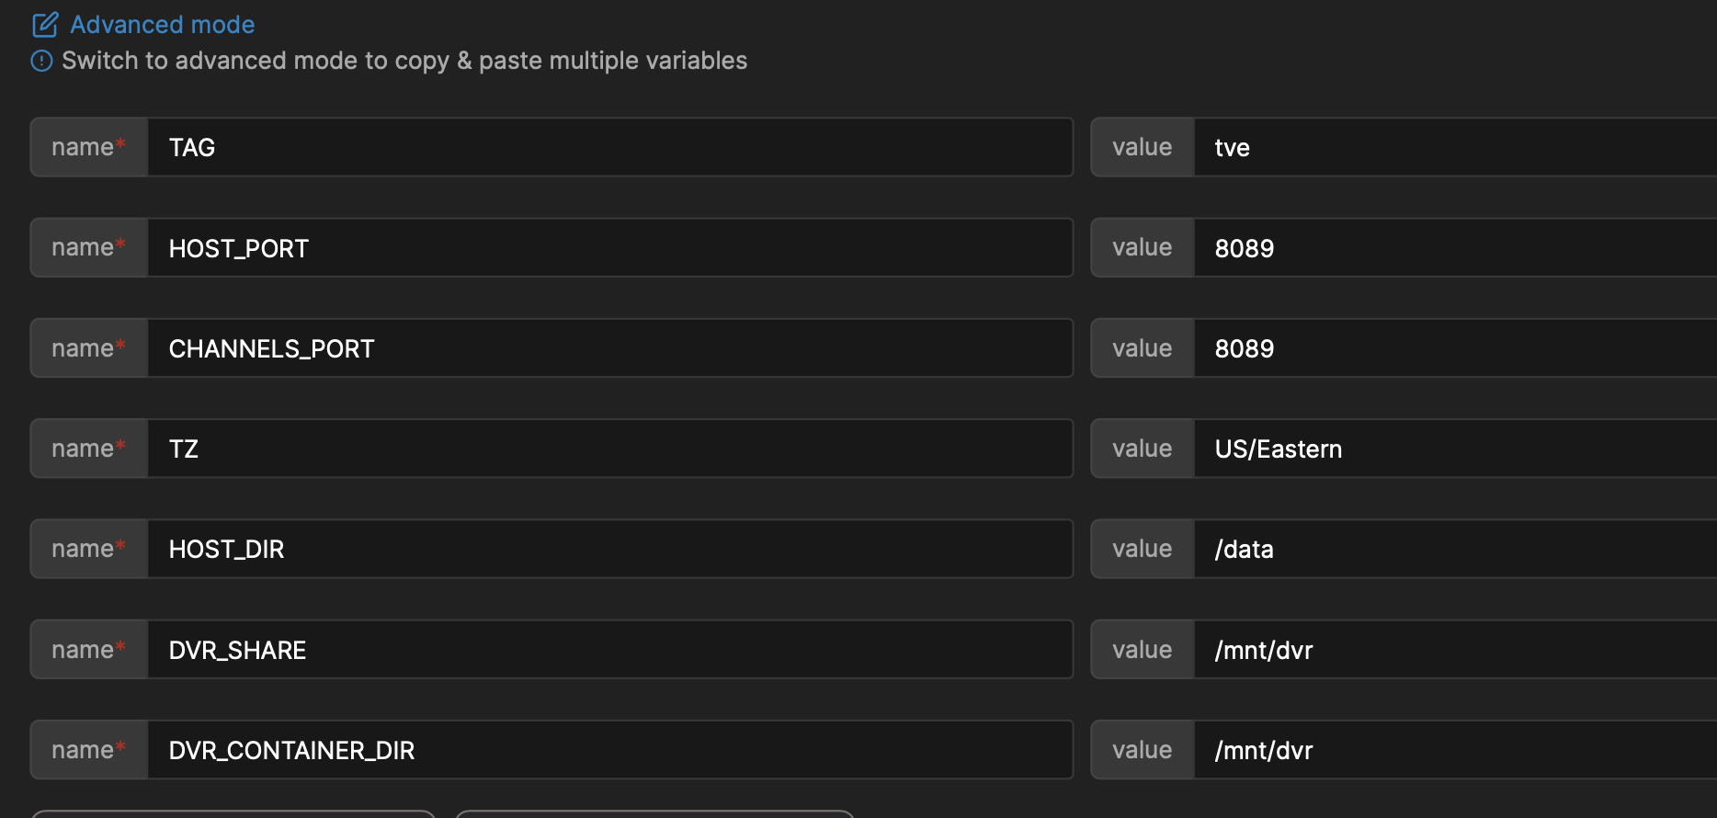Click the value label beside US/Eastern
This screenshot has width=1717, height=818.
tap(1142, 449)
